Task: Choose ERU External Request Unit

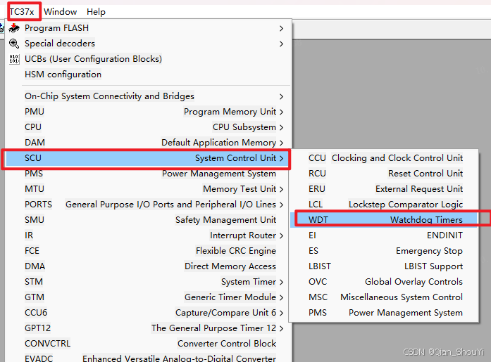Action: pos(384,188)
